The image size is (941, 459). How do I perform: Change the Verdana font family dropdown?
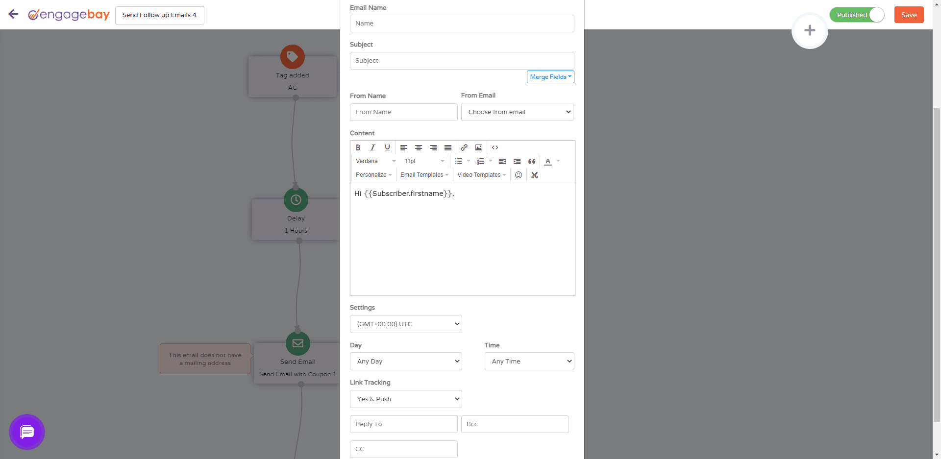click(x=376, y=161)
